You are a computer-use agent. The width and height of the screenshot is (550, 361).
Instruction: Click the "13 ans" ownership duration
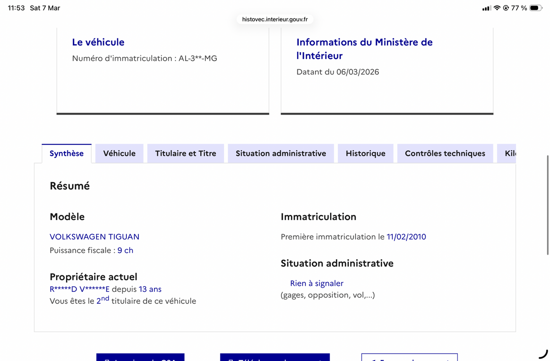pos(150,289)
